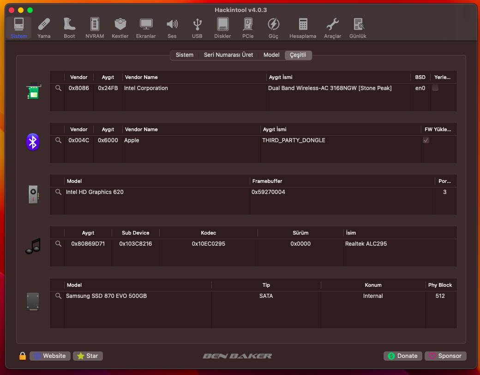Click the lock icon at bottom left
The image size is (480, 375).
tap(22, 356)
